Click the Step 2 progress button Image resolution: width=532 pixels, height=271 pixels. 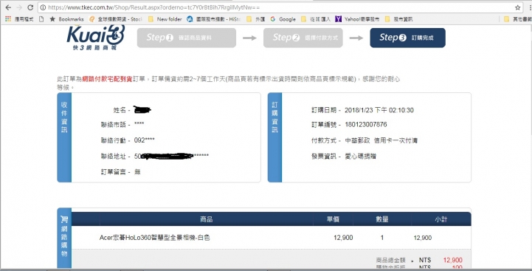pos(303,38)
